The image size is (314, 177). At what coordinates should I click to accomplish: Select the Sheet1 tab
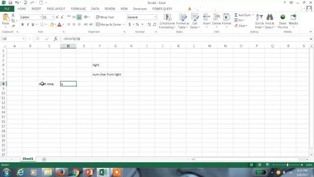pyautogui.click(x=27, y=159)
